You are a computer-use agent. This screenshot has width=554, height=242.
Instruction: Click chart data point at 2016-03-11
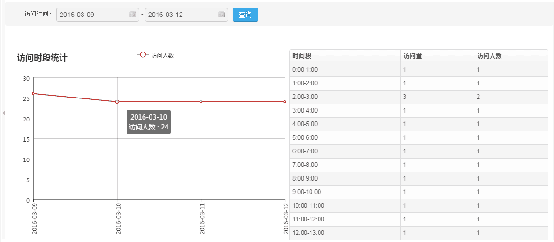point(201,102)
